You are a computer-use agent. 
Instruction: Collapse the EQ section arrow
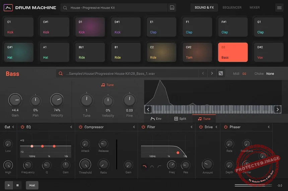[x=71, y=127]
